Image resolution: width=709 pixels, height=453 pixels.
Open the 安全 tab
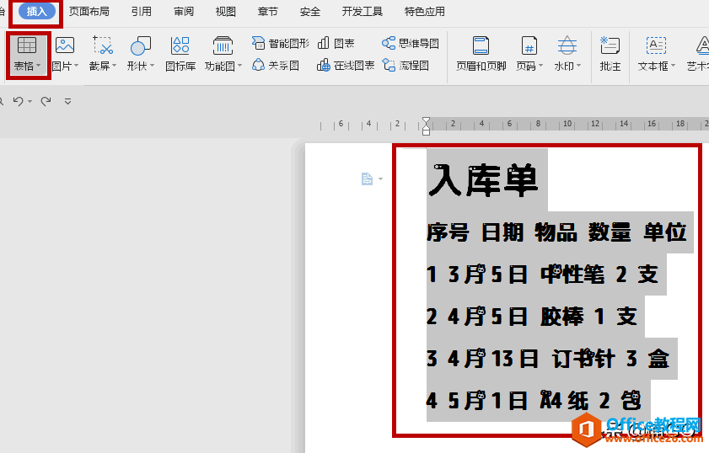tap(310, 11)
